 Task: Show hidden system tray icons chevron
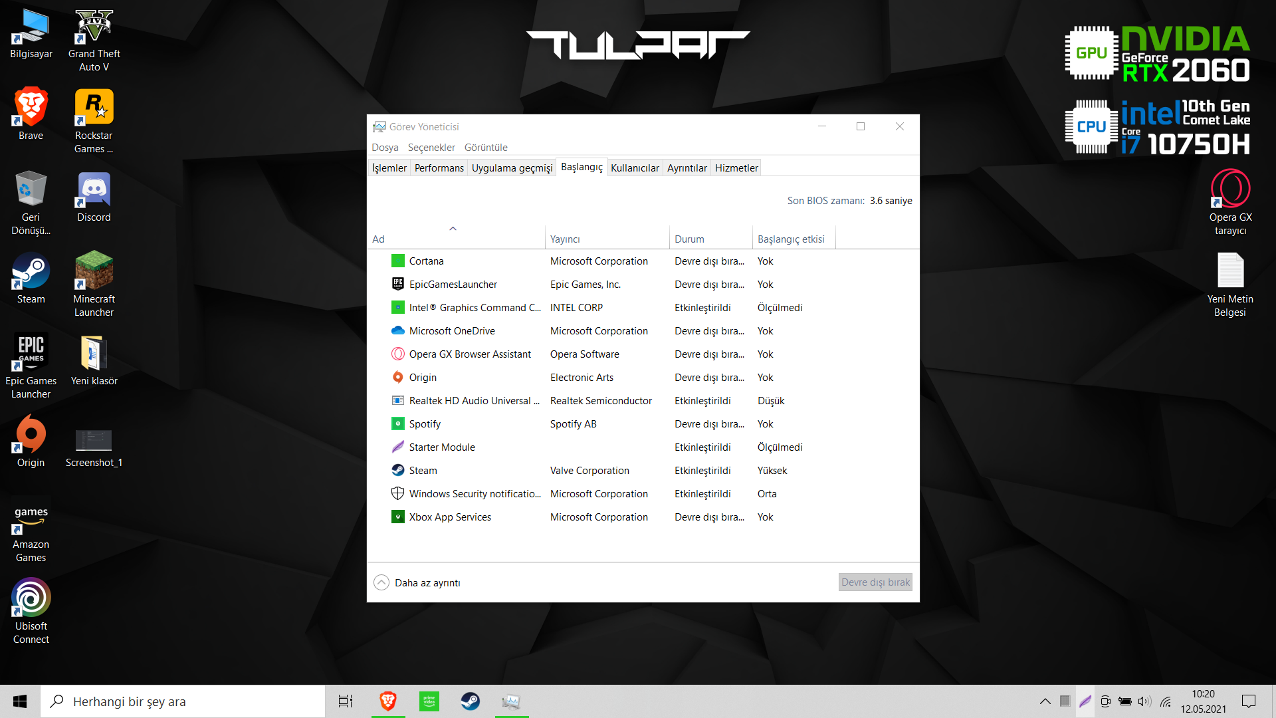[1045, 701]
